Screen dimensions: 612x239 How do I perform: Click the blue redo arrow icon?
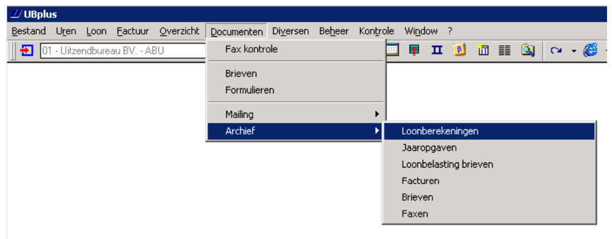(556, 51)
